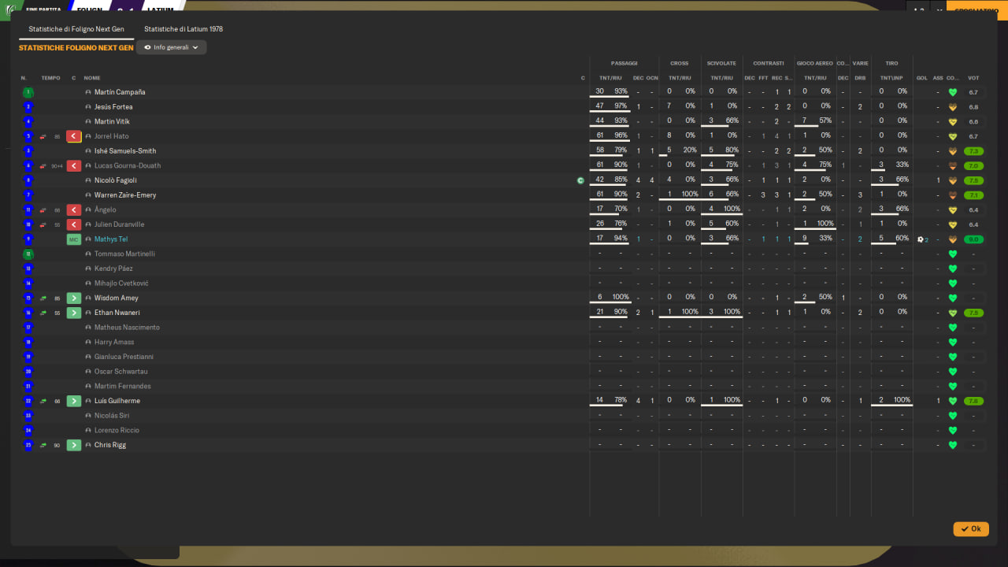Click Jesús Fortea player name
The image size is (1008, 567).
[x=113, y=107]
